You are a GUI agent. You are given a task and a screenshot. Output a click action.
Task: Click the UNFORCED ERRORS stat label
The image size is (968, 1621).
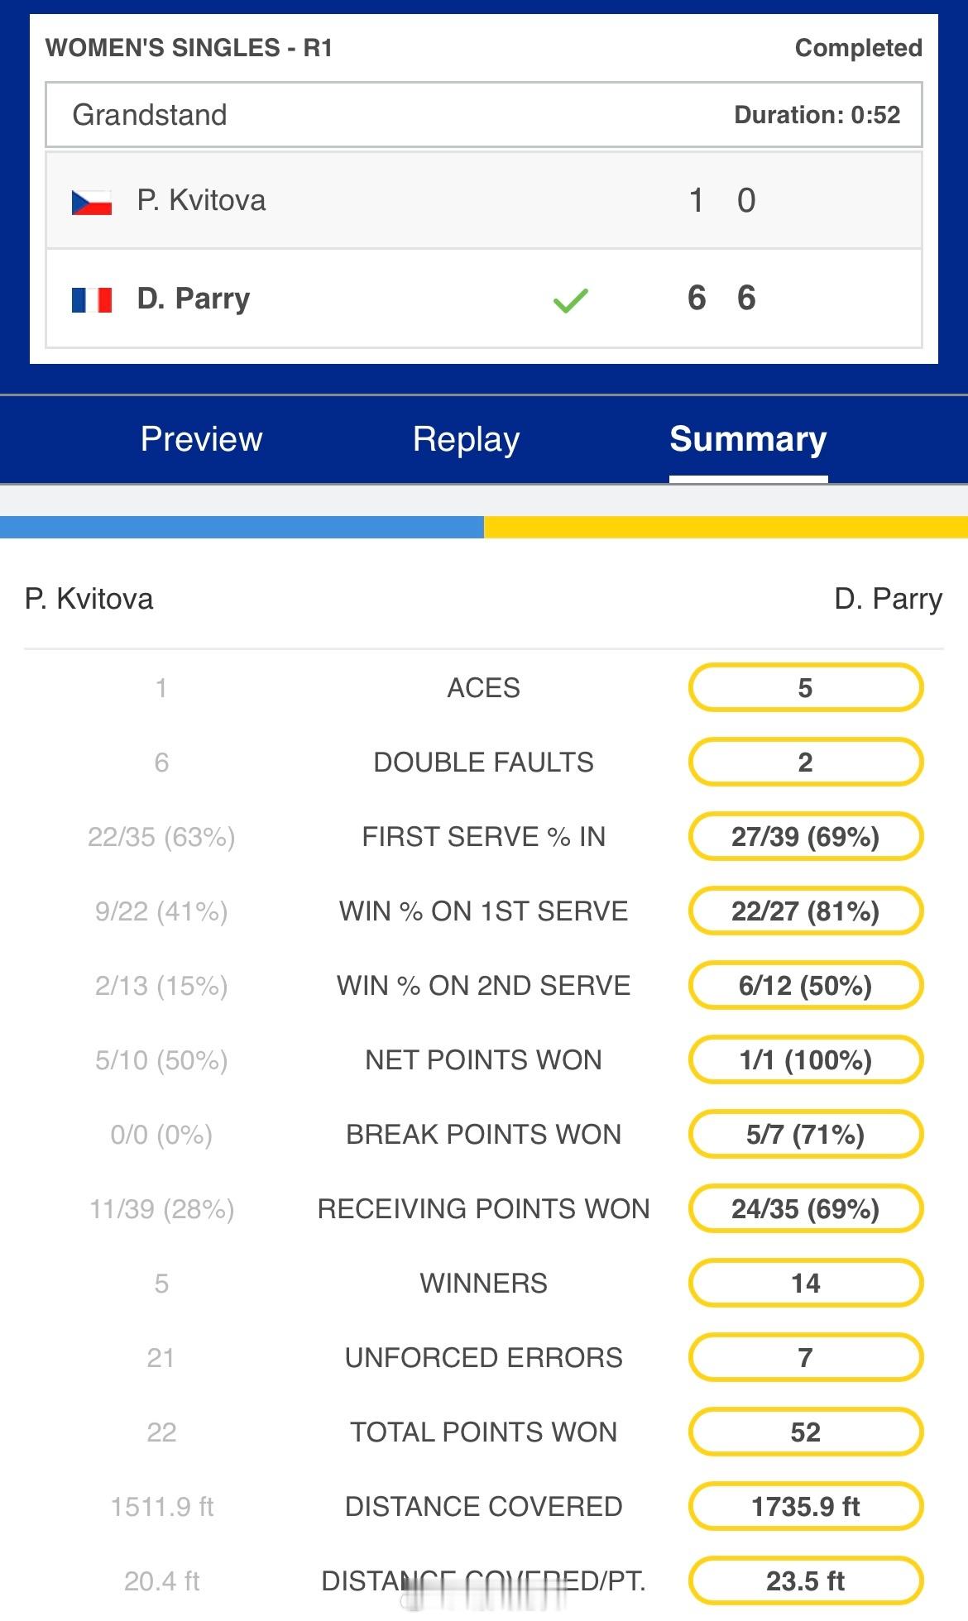483,1357
